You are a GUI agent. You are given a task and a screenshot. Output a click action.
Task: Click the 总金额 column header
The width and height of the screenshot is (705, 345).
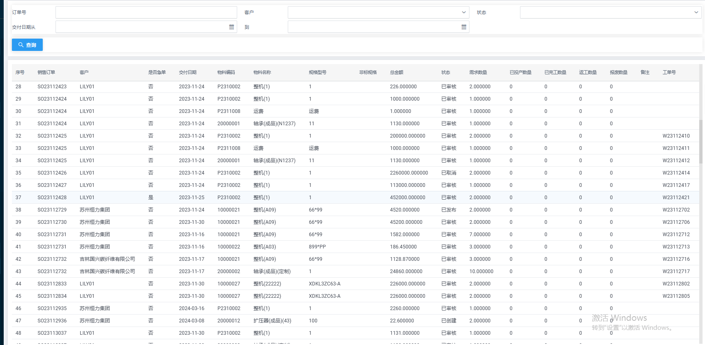(397, 72)
